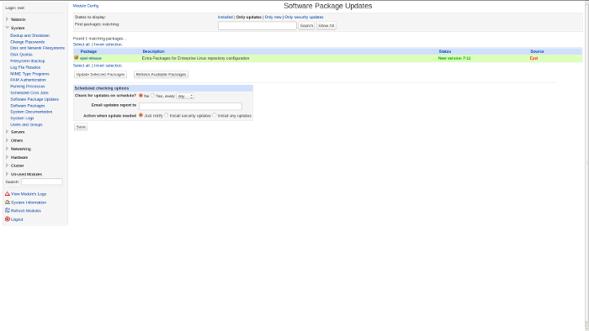Expand the Un-used Modules category
This screenshot has width=589, height=331.
pyautogui.click(x=7, y=174)
